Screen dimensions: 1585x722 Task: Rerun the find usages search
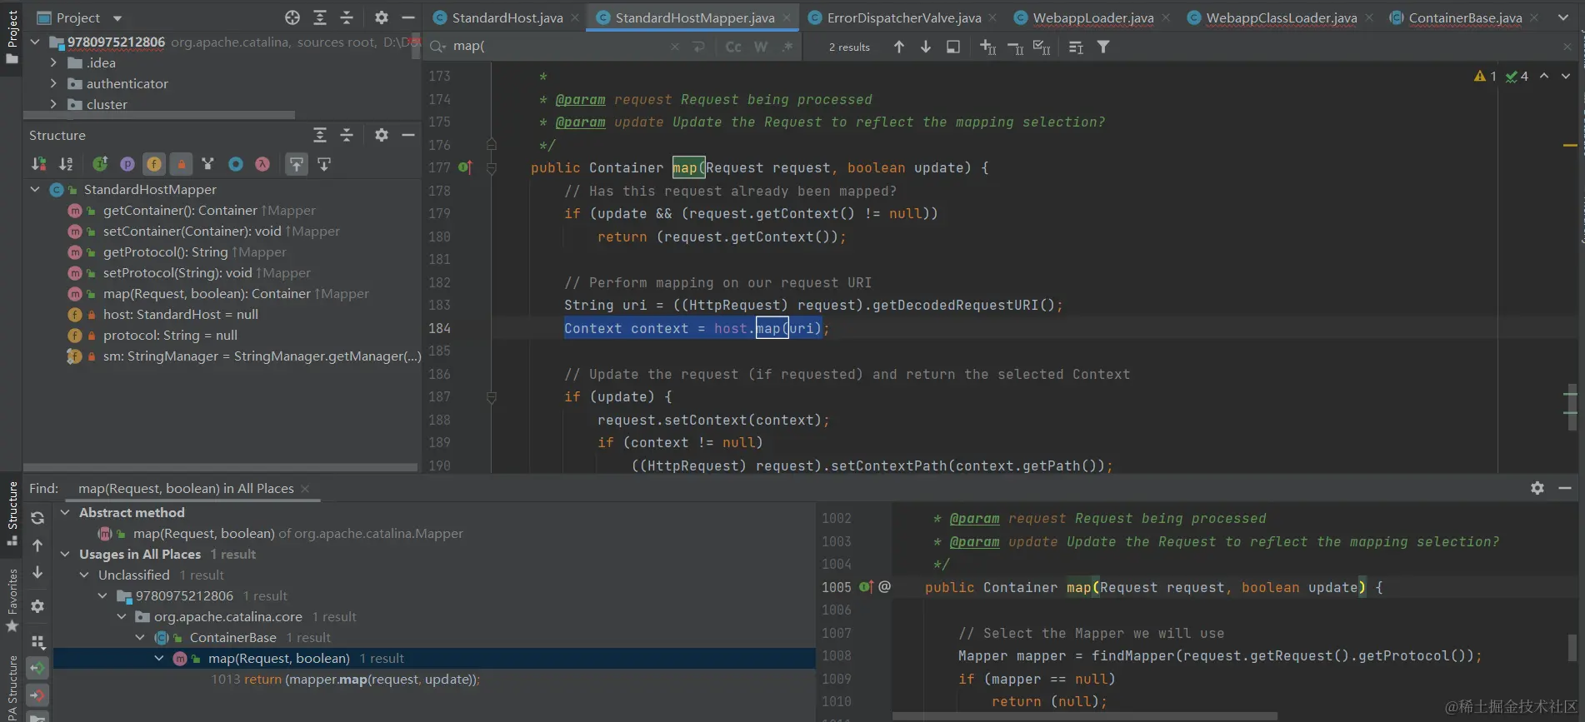pos(37,518)
